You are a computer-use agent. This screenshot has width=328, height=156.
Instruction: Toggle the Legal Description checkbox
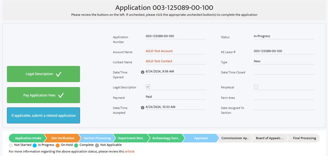[148, 86]
